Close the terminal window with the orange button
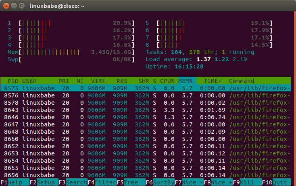Screen dimensions: 296x186 click(x=6, y=6)
